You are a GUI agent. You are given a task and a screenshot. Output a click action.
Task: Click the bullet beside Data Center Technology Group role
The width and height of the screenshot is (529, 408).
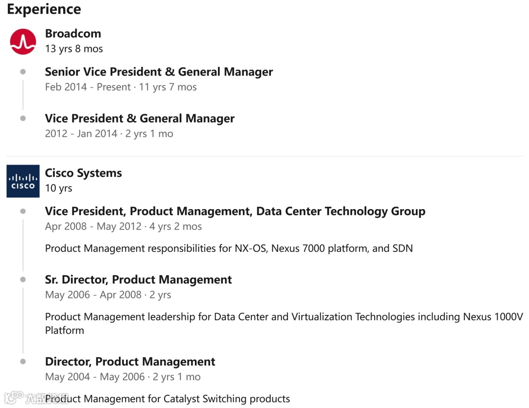pos(23,212)
